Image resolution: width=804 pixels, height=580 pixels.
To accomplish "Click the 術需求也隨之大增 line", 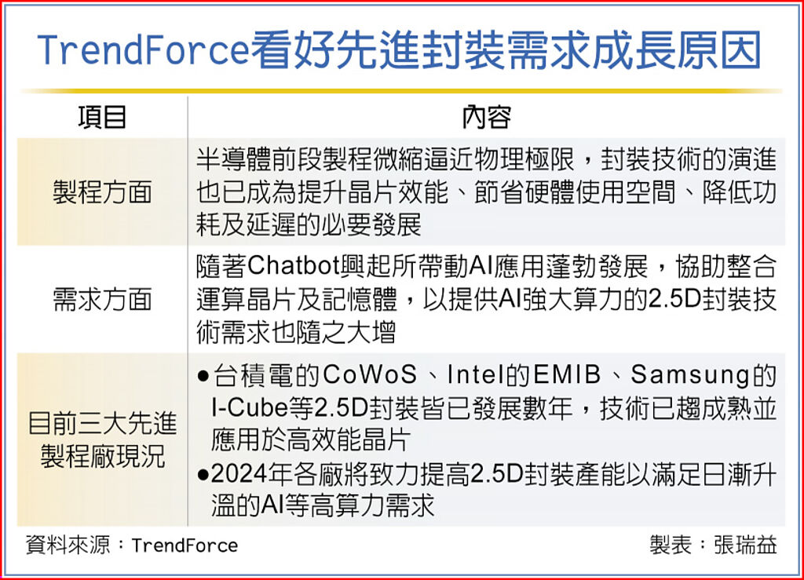I will [296, 332].
